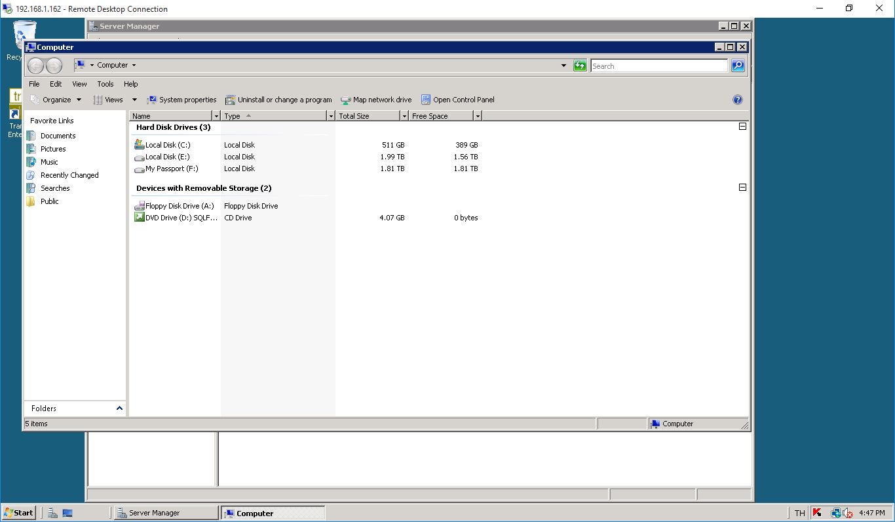Click the Start button
895x522 pixels.
pyautogui.click(x=18, y=513)
